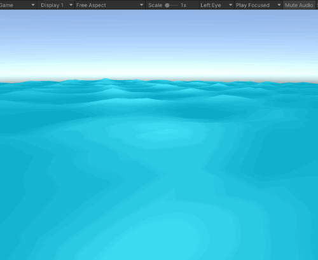Open the Display 1 dropdown
The image size is (318, 260).
(x=56, y=5)
